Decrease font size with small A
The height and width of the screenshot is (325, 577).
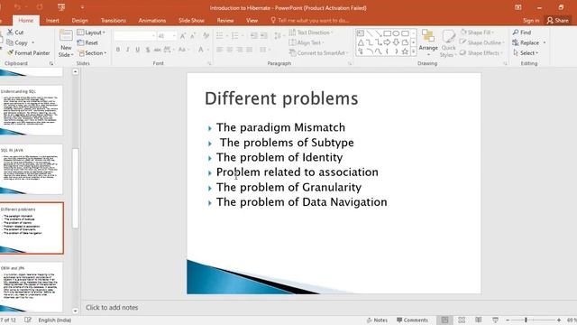pos(193,36)
